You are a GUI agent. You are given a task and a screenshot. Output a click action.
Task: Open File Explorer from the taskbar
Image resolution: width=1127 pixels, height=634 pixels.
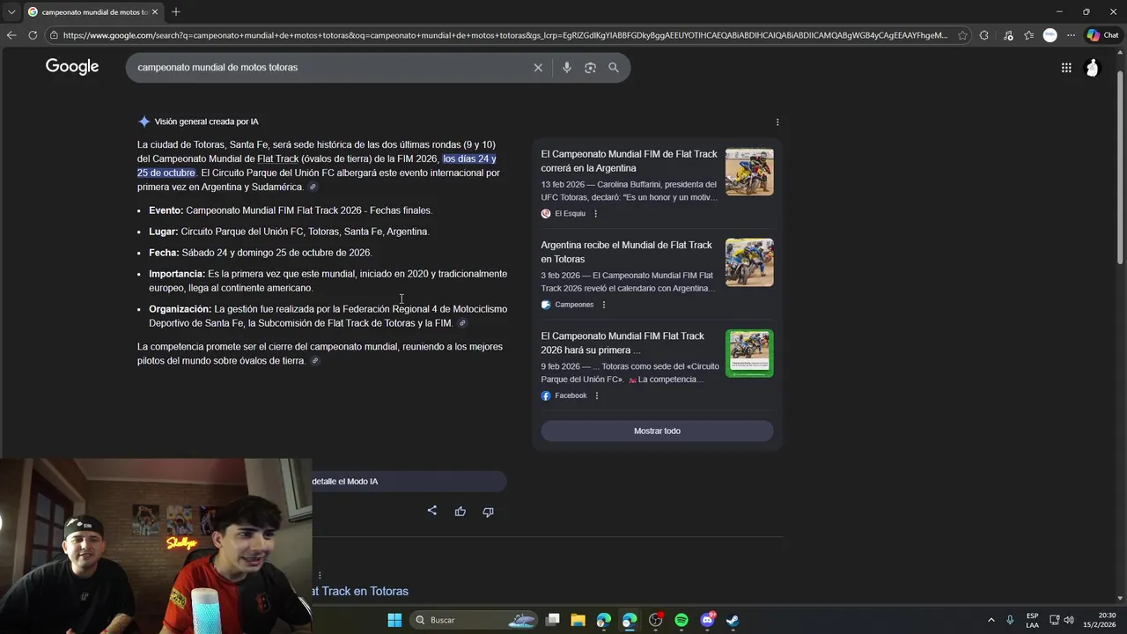point(578,620)
